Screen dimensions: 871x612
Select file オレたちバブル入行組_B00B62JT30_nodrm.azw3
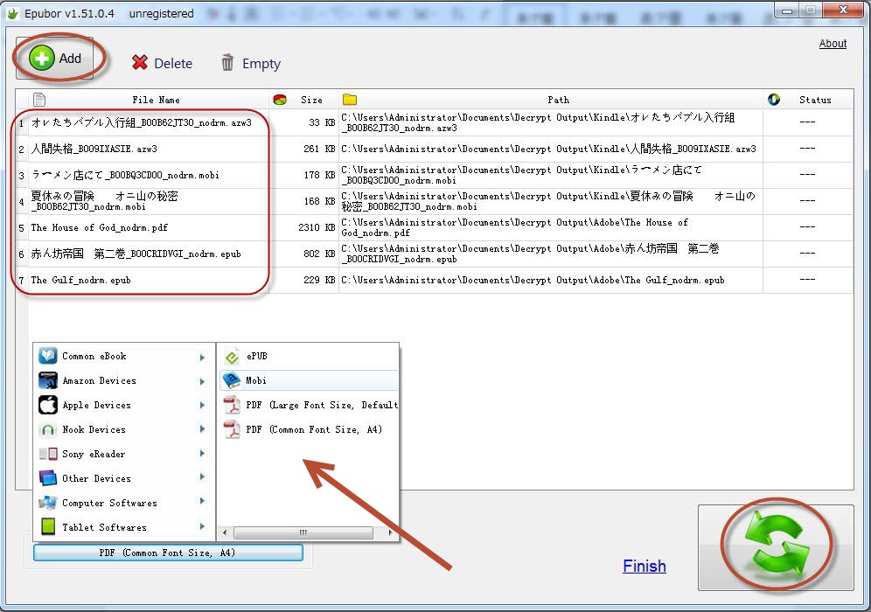click(x=141, y=122)
